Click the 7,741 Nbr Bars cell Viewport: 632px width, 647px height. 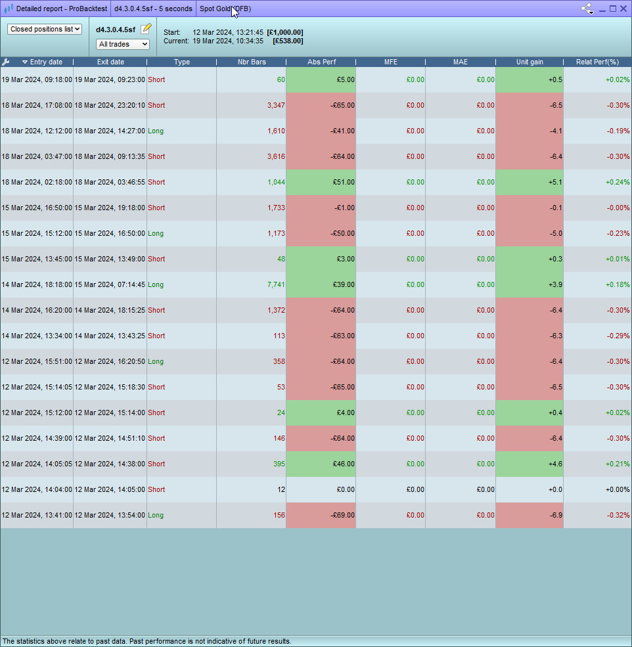pos(251,284)
